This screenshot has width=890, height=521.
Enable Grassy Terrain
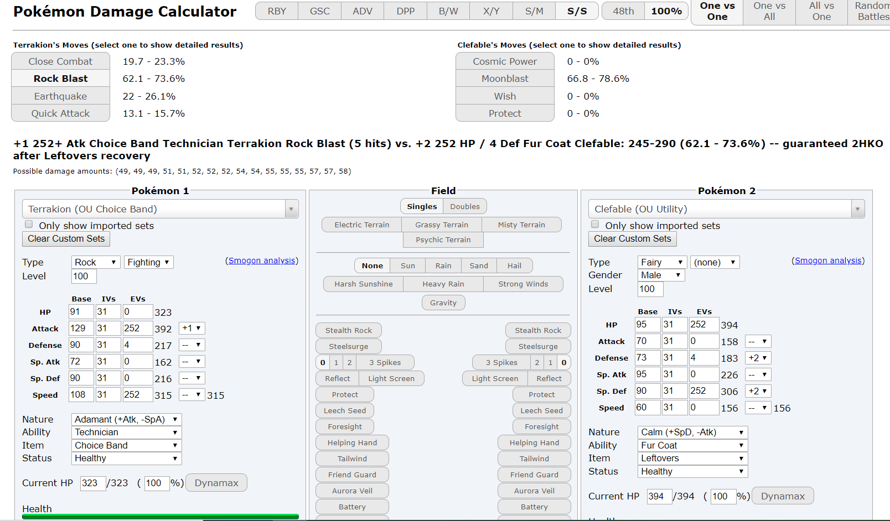click(442, 225)
